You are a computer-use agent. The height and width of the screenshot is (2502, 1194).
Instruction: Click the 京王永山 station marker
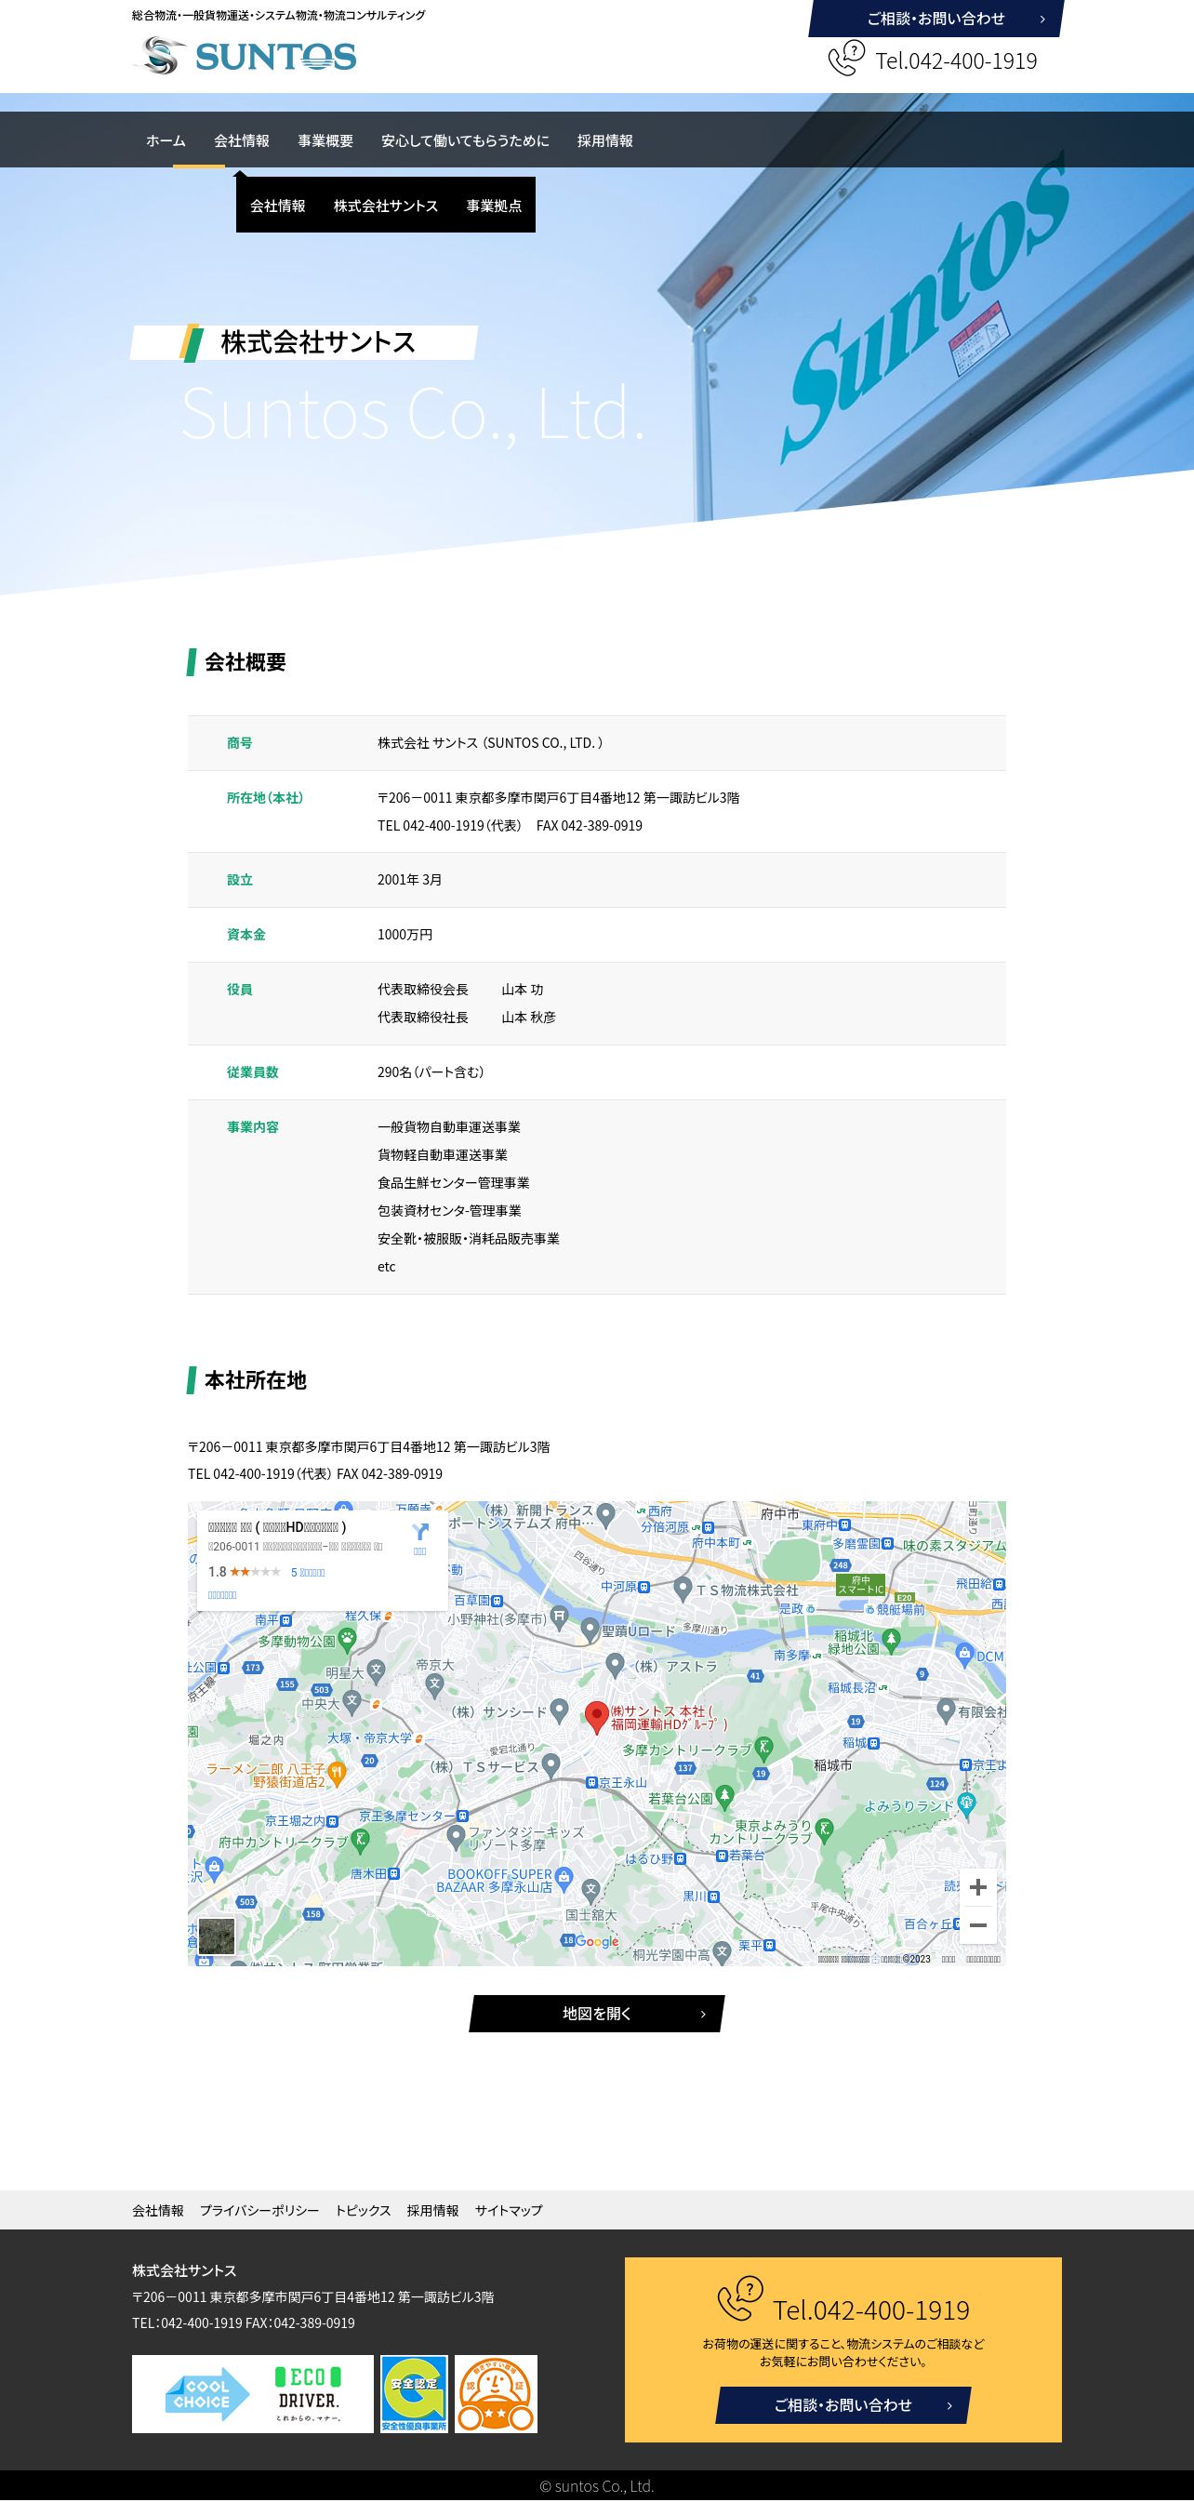coord(591,1782)
